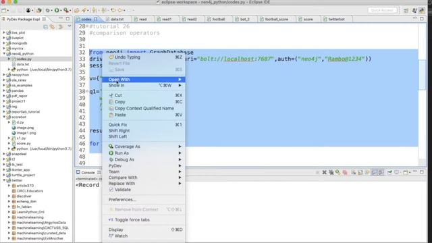Switch to the data.txt editor tab

(117, 20)
